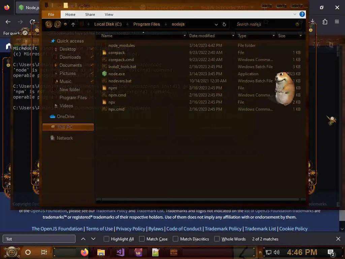345x259 pixels.
Task: Click Program Files in address bar
Action: pyautogui.click(x=147, y=24)
